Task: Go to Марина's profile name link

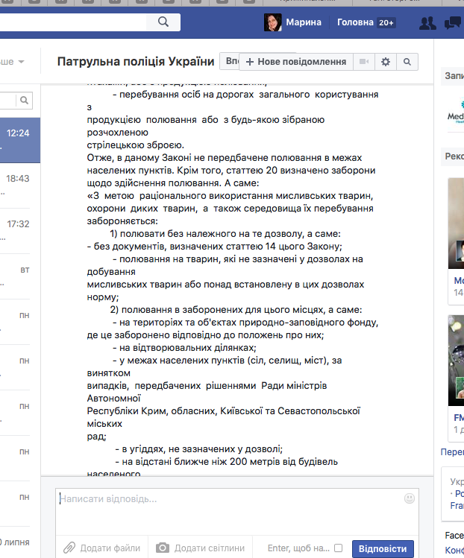Action: (304, 22)
